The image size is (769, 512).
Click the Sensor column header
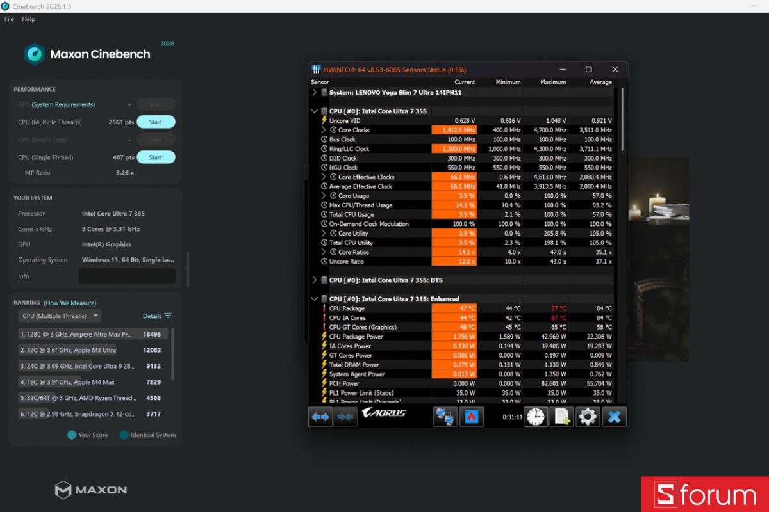pyautogui.click(x=320, y=82)
